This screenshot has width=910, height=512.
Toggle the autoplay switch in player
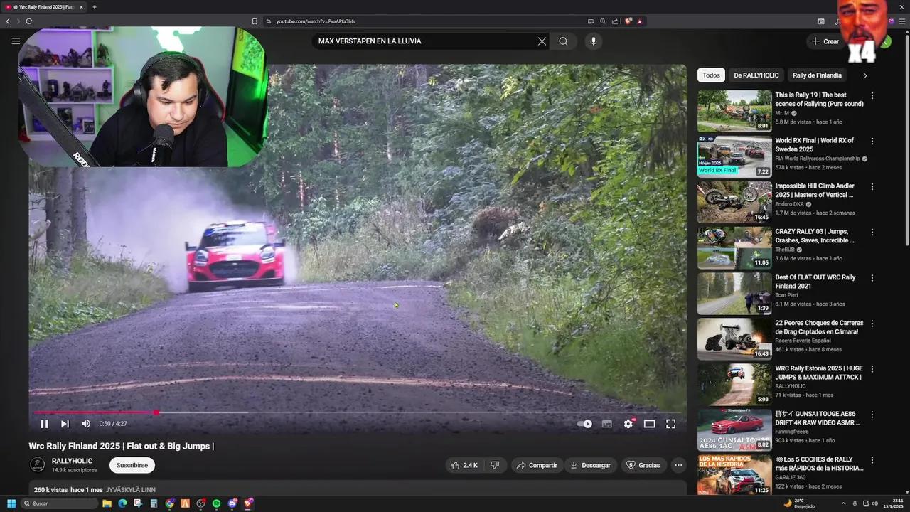(584, 424)
